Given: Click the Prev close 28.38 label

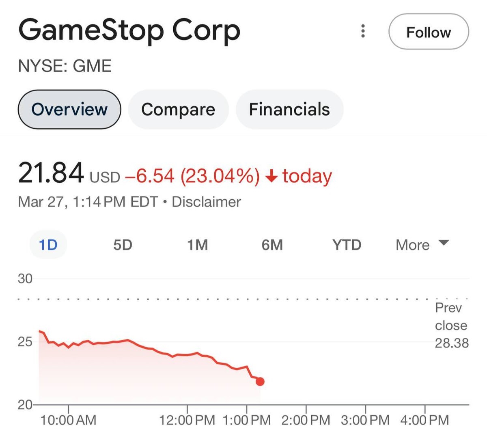Looking at the screenshot, I should 451,326.
